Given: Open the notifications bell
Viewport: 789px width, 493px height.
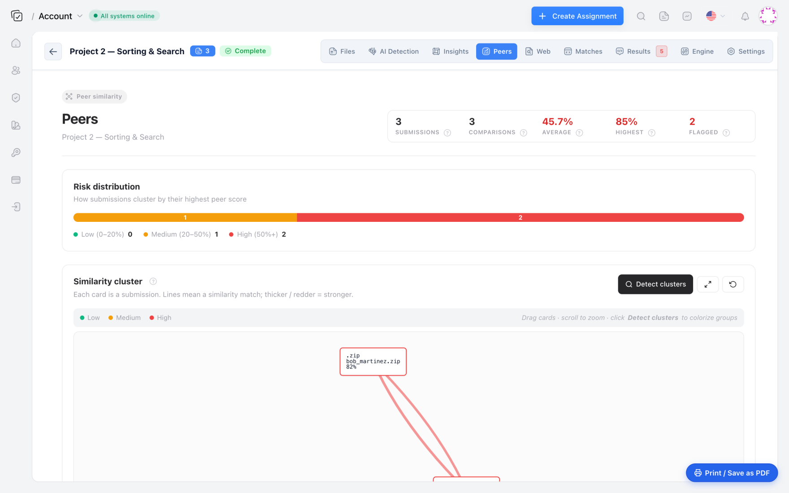Looking at the screenshot, I should [x=745, y=16].
